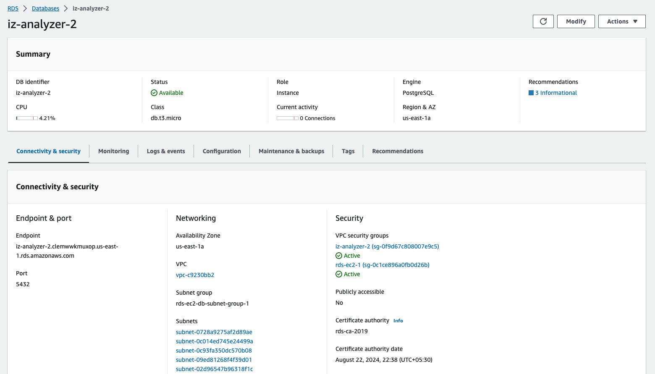Open subnet-0c93fa350dc570b08 link
Viewport: 655px width, 374px height.
click(214, 350)
